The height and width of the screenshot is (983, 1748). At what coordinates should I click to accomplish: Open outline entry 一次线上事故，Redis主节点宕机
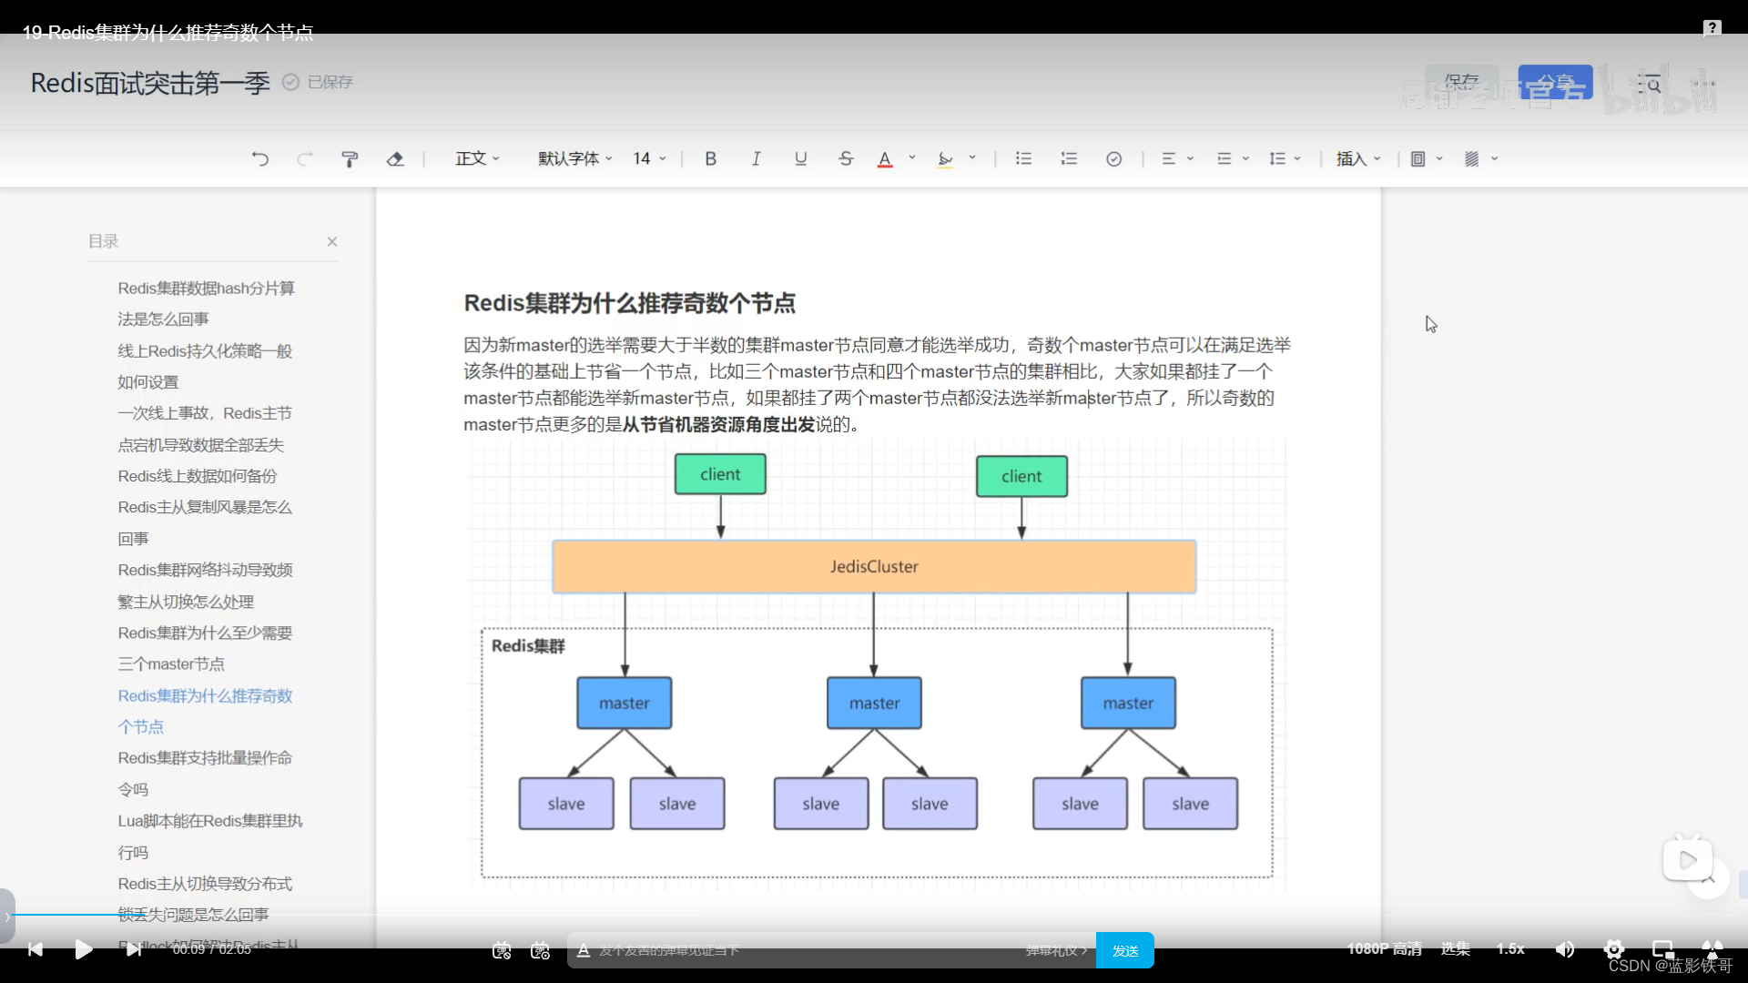(x=205, y=429)
